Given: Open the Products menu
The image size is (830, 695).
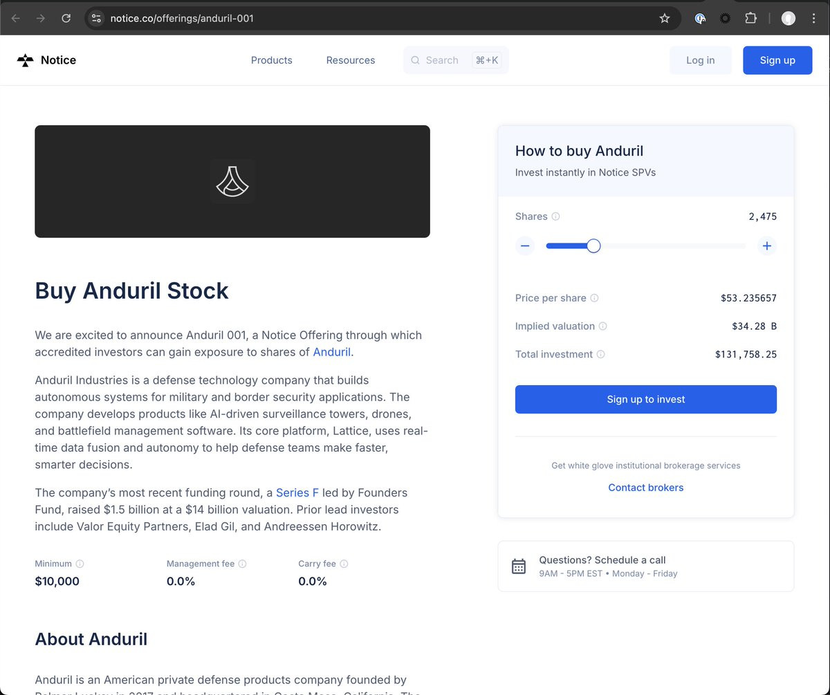Looking at the screenshot, I should (x=271, y=60).
